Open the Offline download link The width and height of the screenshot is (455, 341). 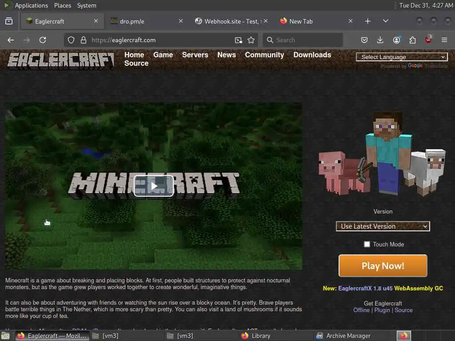tap(361, 310)
